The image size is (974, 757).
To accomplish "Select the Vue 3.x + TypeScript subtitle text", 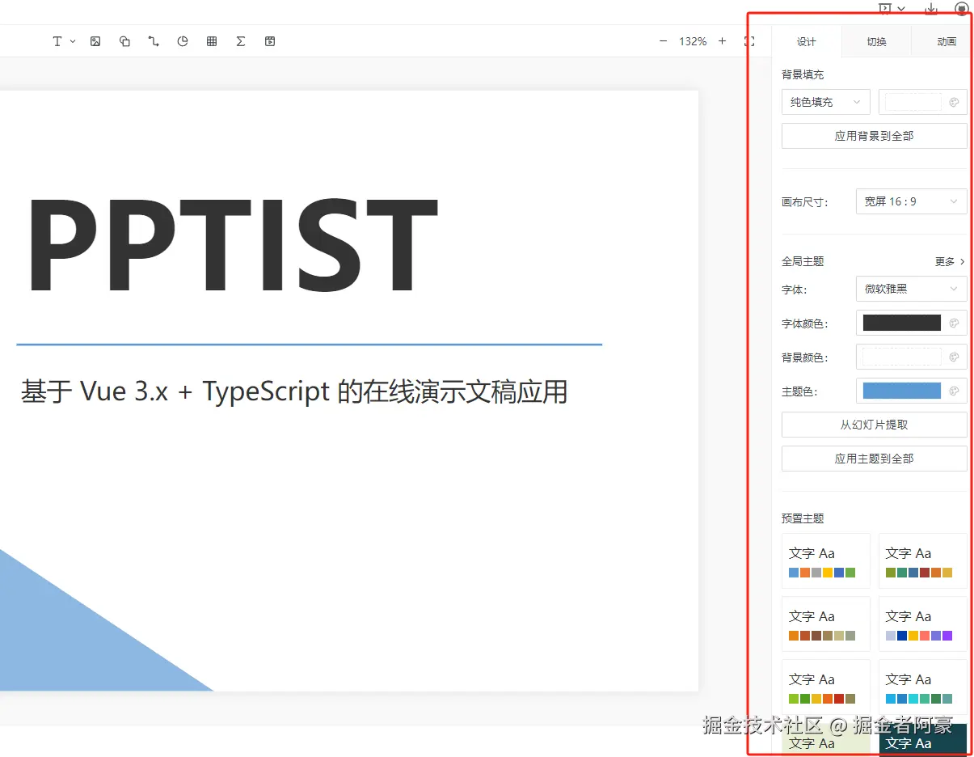I will (294, 391).
